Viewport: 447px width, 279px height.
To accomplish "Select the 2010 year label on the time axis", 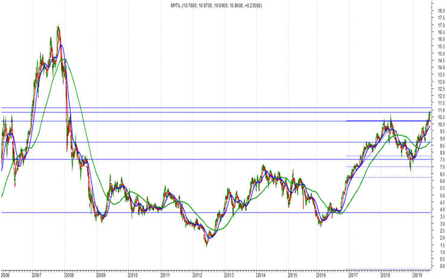I will [x=133, y=275].
